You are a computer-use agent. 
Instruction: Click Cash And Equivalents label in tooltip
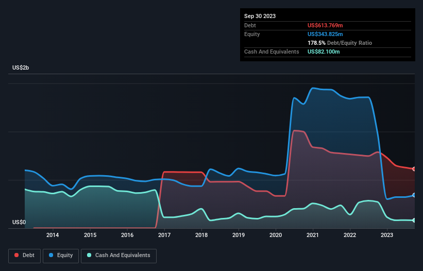click(x=272, y=52)
